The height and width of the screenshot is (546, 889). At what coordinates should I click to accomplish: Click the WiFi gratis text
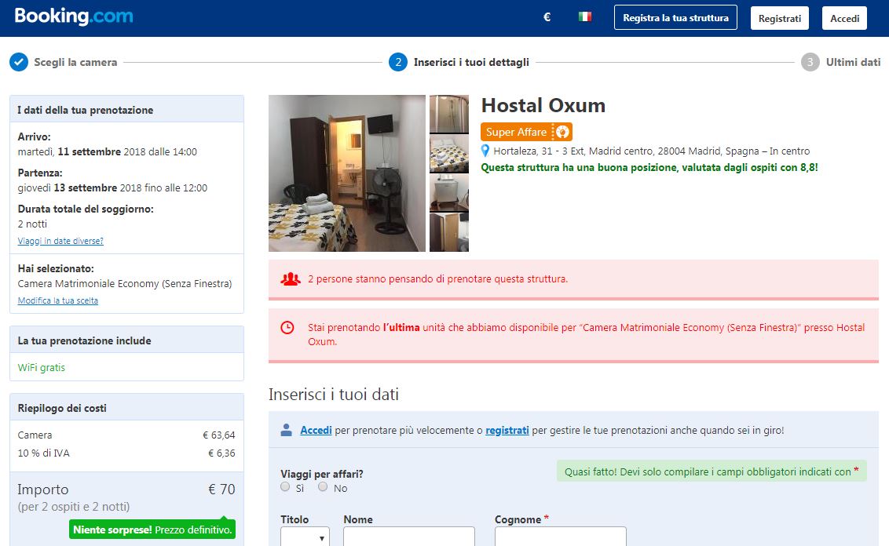42,368
